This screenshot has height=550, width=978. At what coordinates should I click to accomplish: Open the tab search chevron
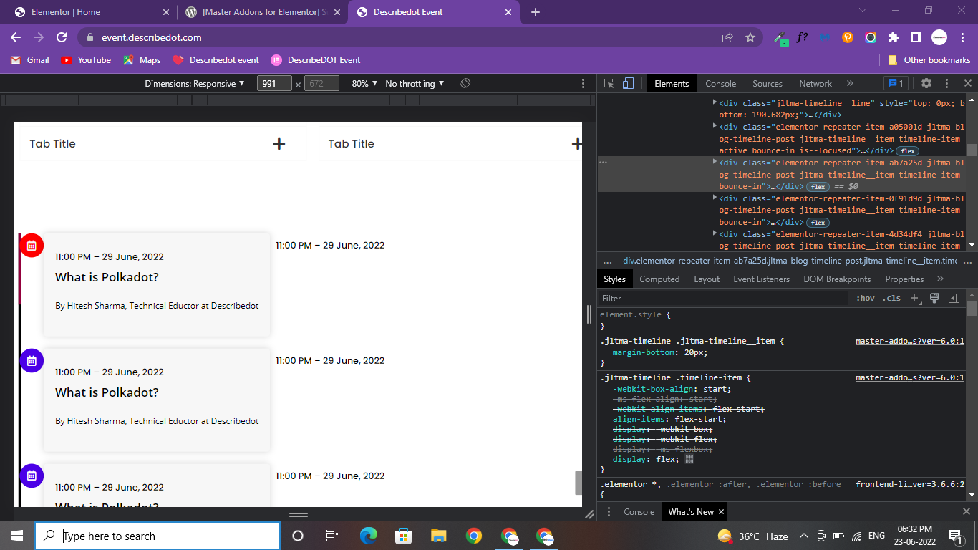[863, 11]
